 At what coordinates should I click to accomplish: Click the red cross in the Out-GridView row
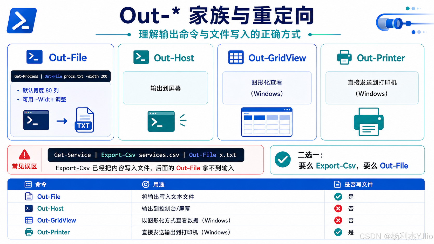coord(338,220)
